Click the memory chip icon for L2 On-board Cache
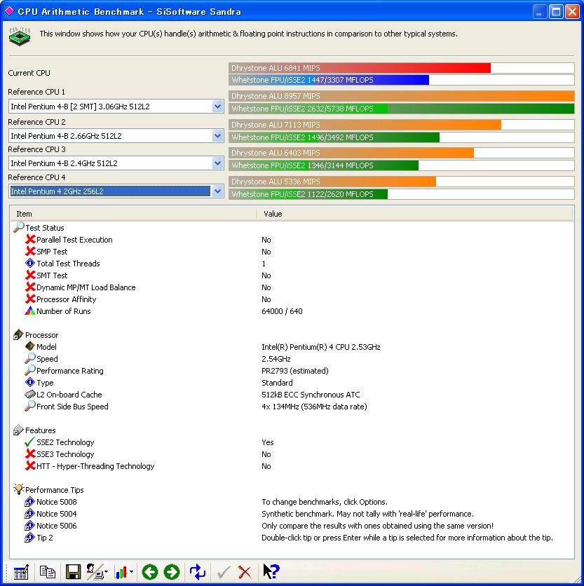 click(x=30, y=394)
